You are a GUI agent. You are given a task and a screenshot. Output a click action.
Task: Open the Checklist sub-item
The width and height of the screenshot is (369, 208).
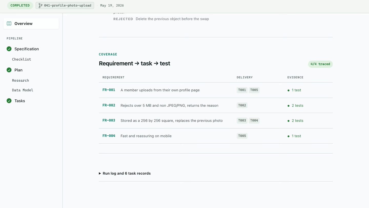tap(22, 59)
